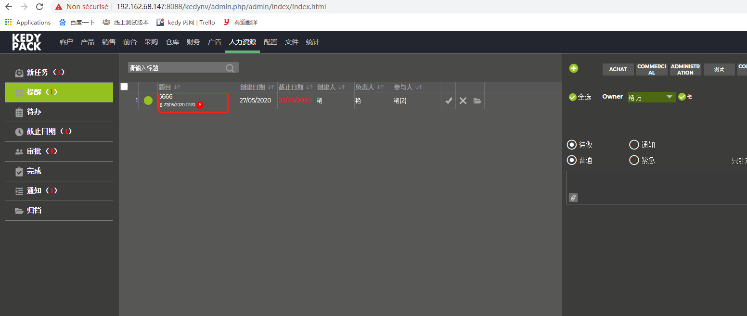Viewport: 747px width, 316px height.
Task: Toggle the 全选 green check option
Action: pyautogui.click(x=573, y=97)
